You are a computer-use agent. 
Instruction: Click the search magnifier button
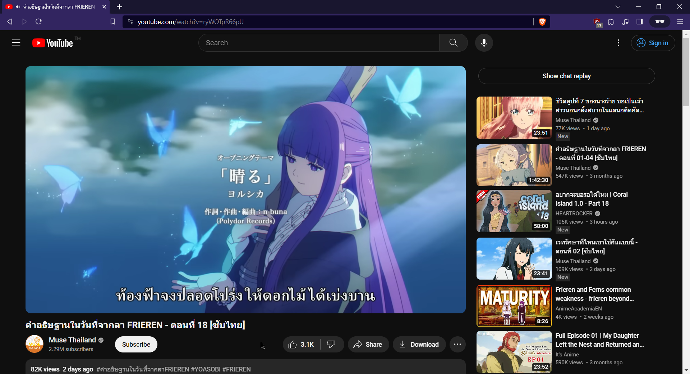tap(453, 43)
